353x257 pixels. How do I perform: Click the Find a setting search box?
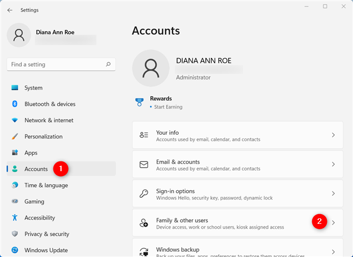pos(54,64)
